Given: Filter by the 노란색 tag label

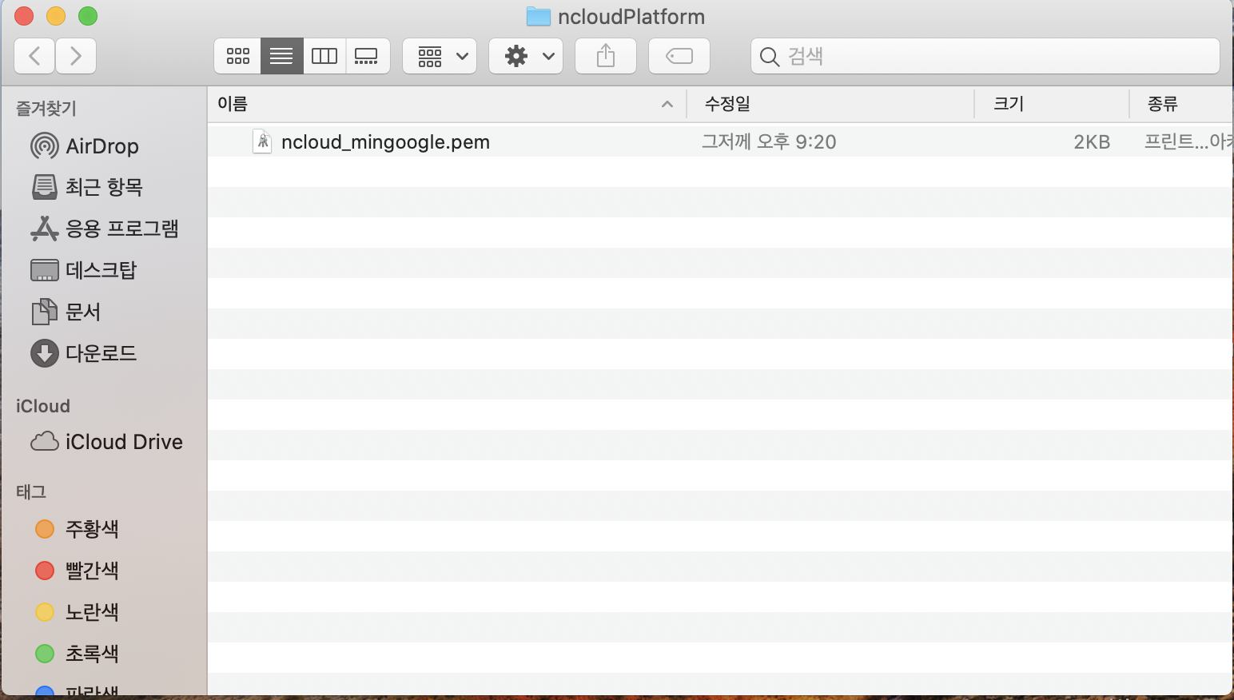Looking at the screenshot, I should point(92,612).
